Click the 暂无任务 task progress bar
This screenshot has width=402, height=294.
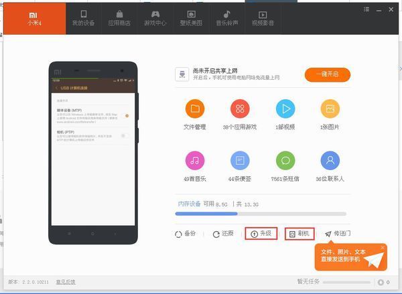(346, 282)
